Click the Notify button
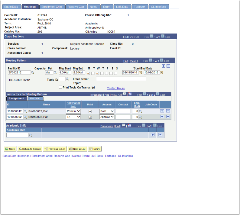 [x=95, y=149]
